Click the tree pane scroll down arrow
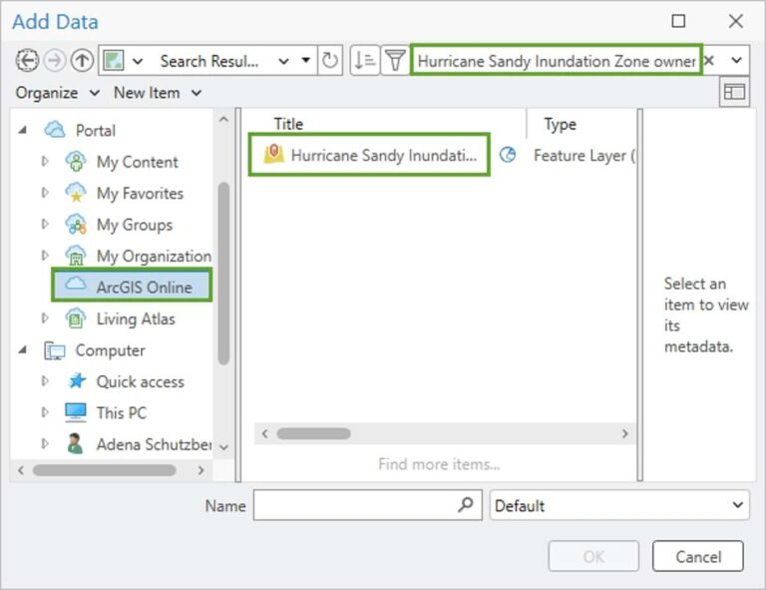Viewport: 766px width, 590px height. click(223, 447)
